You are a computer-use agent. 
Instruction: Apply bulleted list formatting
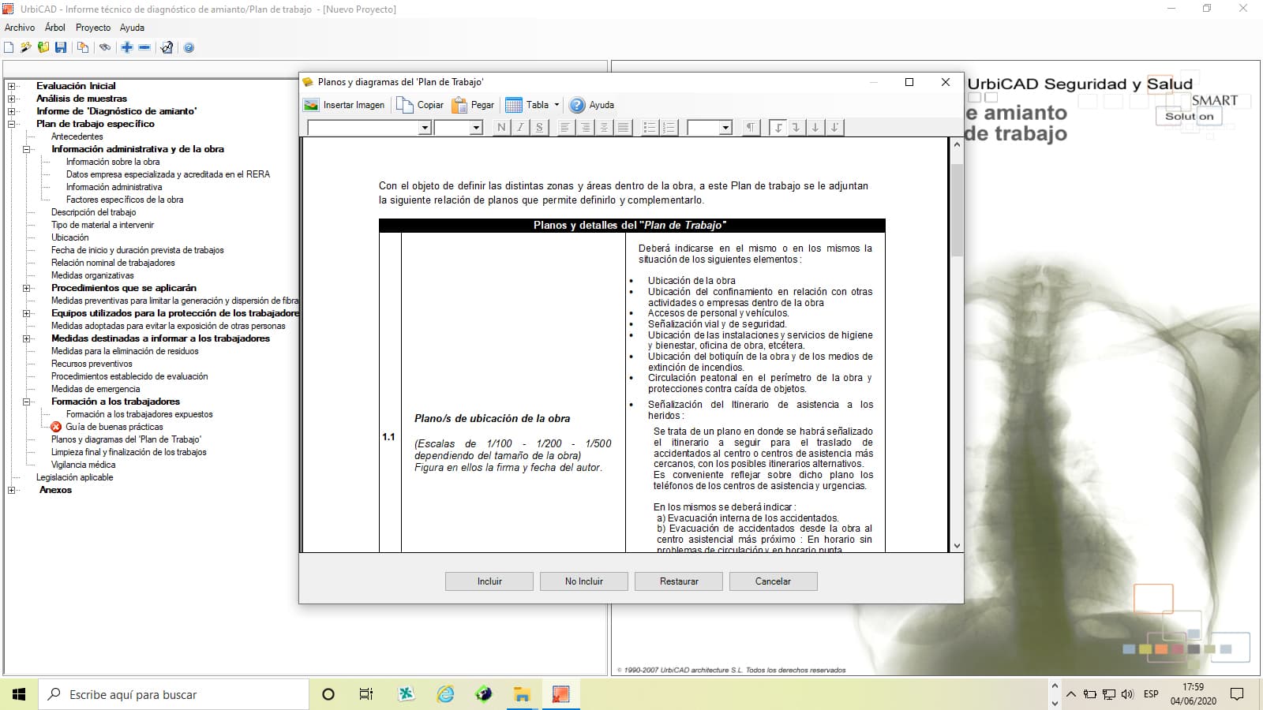coord(649,127)
